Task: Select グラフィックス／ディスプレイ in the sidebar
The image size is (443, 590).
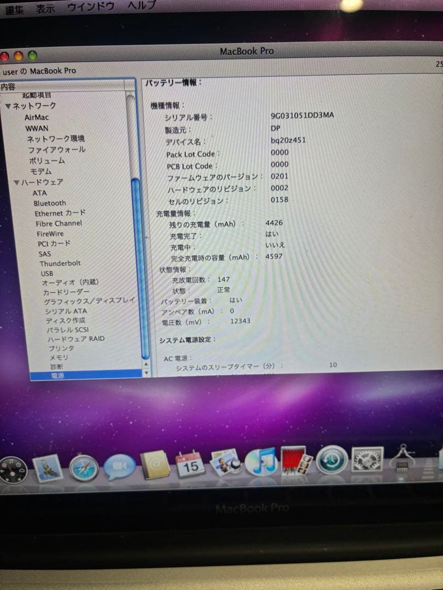Action: click(89, 302)
